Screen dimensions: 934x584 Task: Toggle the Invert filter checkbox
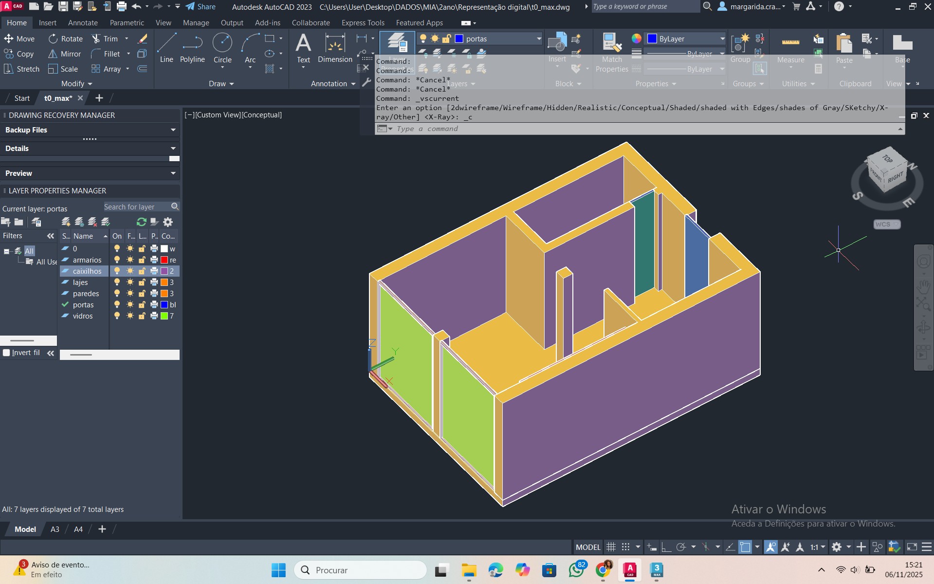6,353
